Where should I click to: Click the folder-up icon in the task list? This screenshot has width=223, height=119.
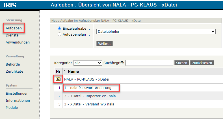(x=58, y=79)
